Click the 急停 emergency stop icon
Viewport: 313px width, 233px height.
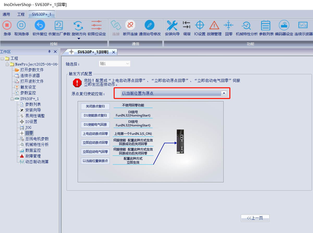pos(7,26)
